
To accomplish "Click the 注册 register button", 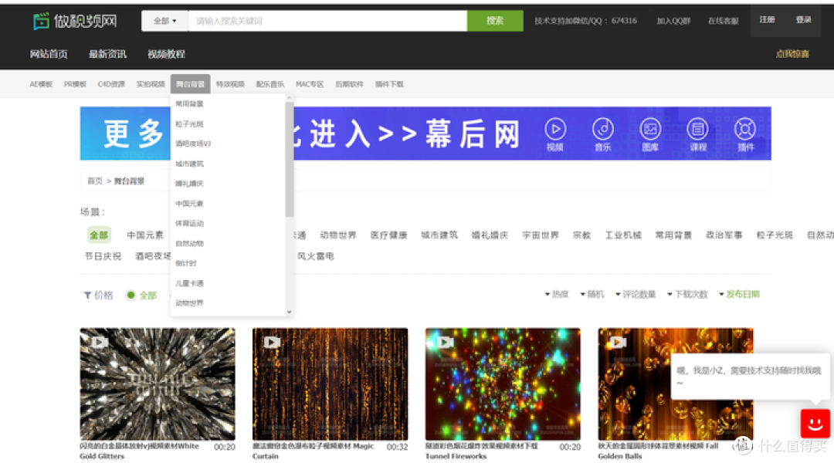I will pyautogui.click(x=767, y=20).
